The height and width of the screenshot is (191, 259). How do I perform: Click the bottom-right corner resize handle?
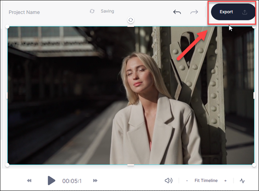[254, 165]
